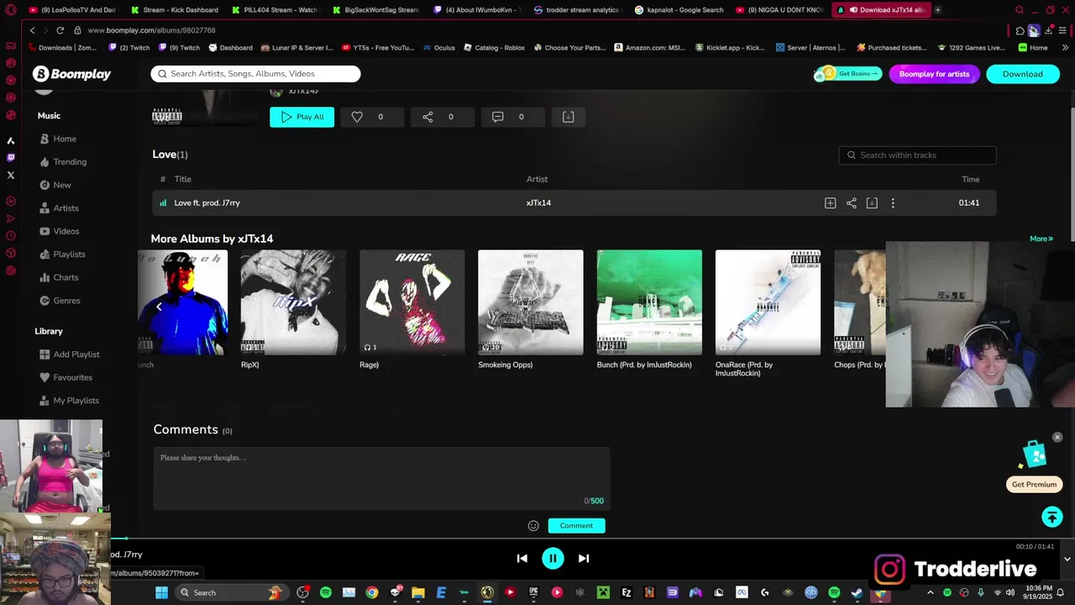Close the Get Premium promo

1057,437
